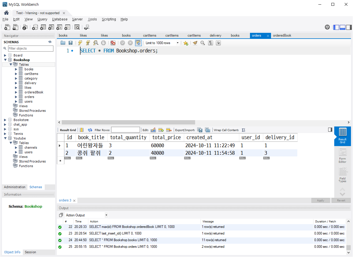Switch to the orderedBook query tab
The image size is (353, 257).
[282, 35]
